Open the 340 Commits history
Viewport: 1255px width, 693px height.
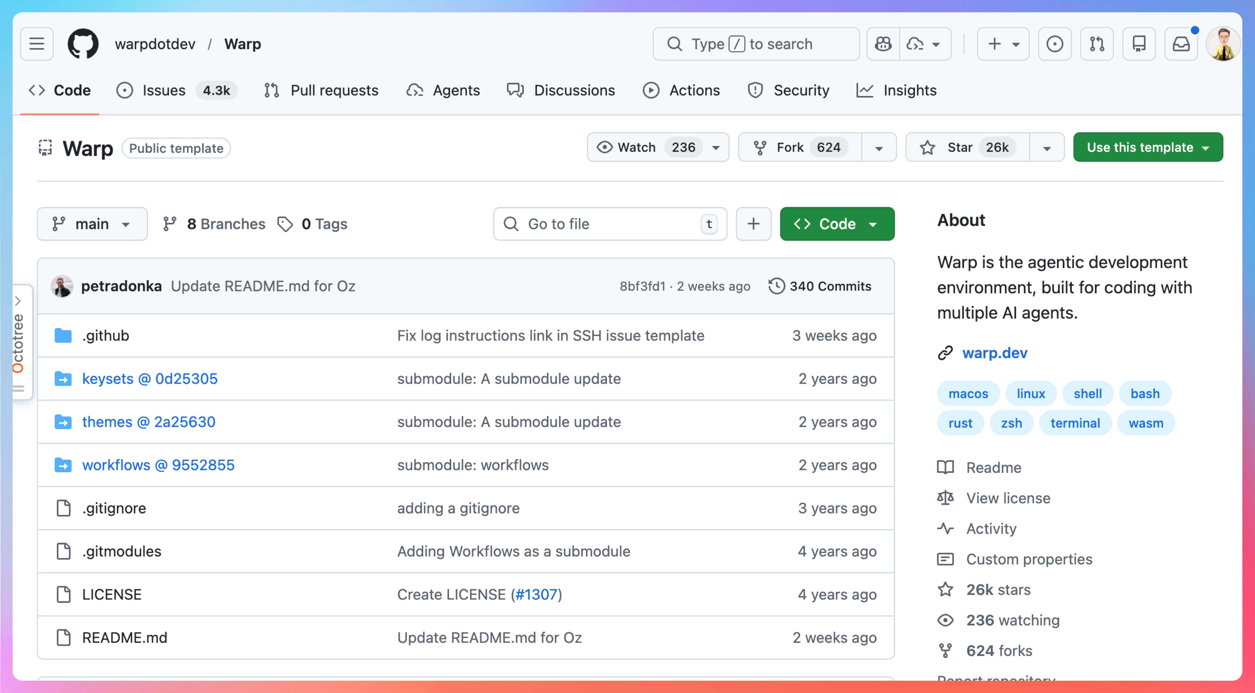(x=820, y=286)
